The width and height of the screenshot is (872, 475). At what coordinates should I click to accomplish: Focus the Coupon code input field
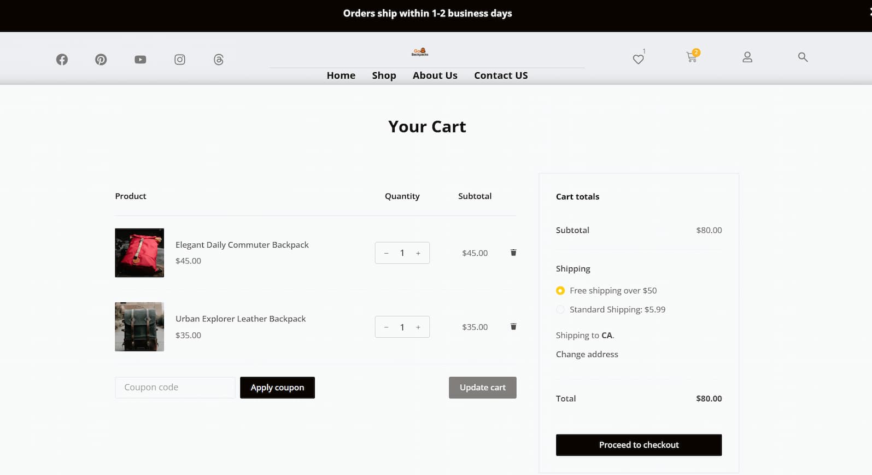click(175, 388)
